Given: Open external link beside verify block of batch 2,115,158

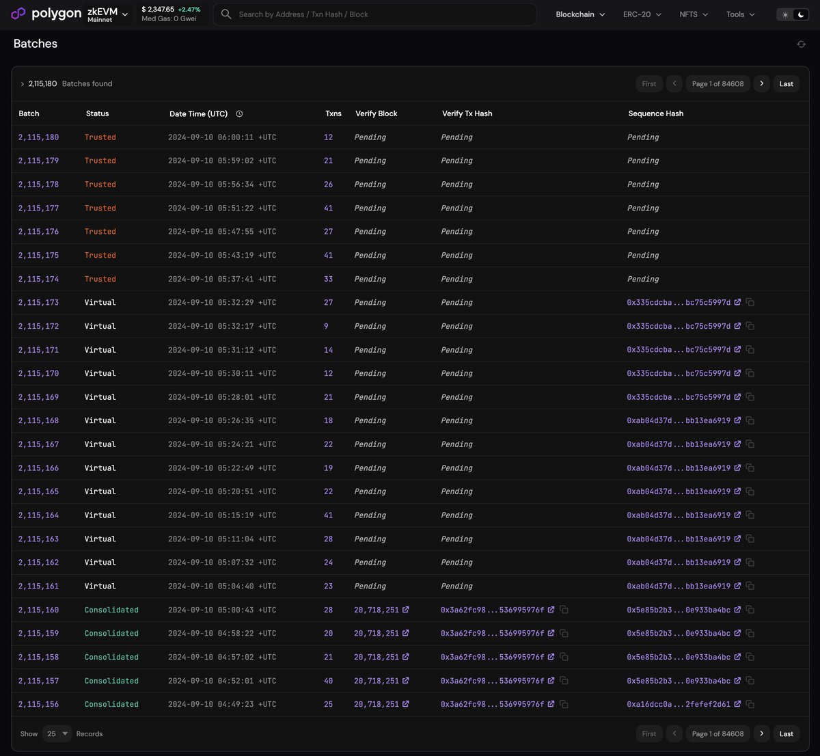Looking at the screenshot, I should 406,657.
